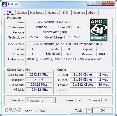
Task: Select the HT Link value 1004.62 MHz
Action: point(39,90)
